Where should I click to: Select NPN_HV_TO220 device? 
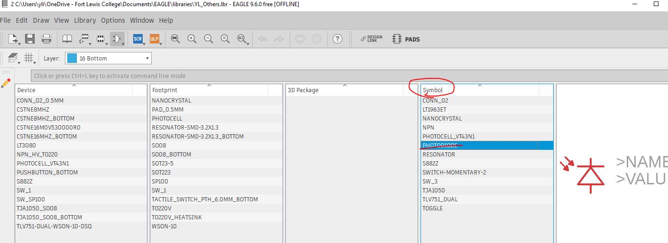[81, 155]
